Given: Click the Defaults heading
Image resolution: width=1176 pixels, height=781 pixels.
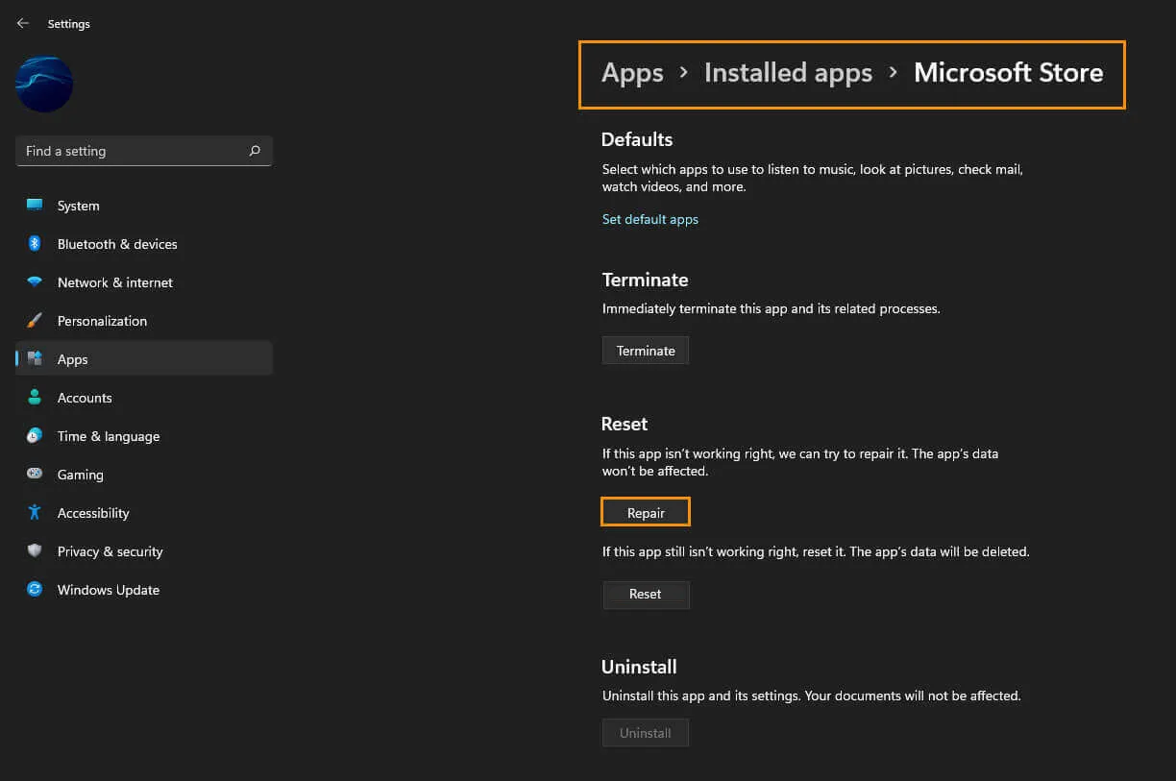Looking at the screenshot, I should coord(637,139).
